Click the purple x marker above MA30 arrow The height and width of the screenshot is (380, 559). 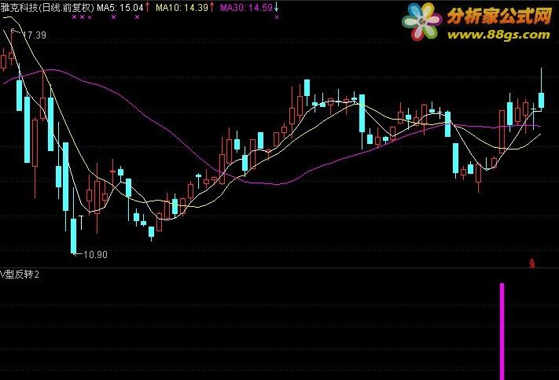pyautogui.click(x=277, y=17)
